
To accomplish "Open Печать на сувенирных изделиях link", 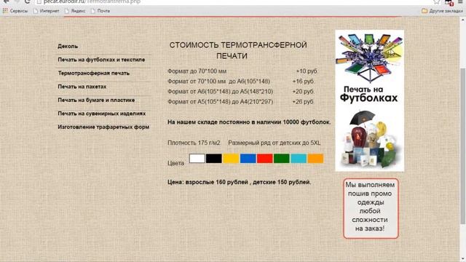I will click(x=102, y=114).
